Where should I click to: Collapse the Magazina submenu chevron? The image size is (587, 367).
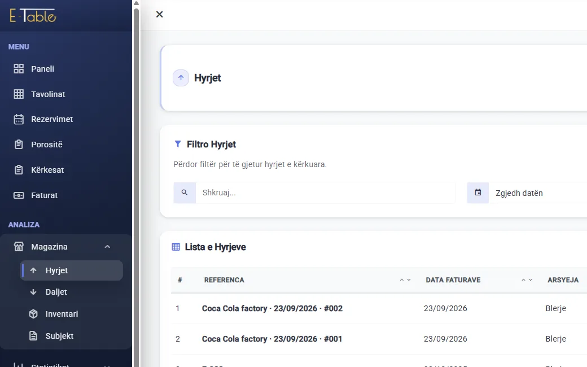pos(107,246)
